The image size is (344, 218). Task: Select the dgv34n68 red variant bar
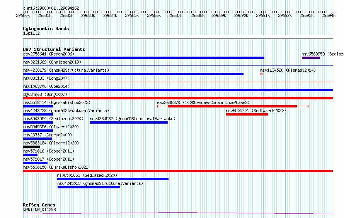click(178, 98)
